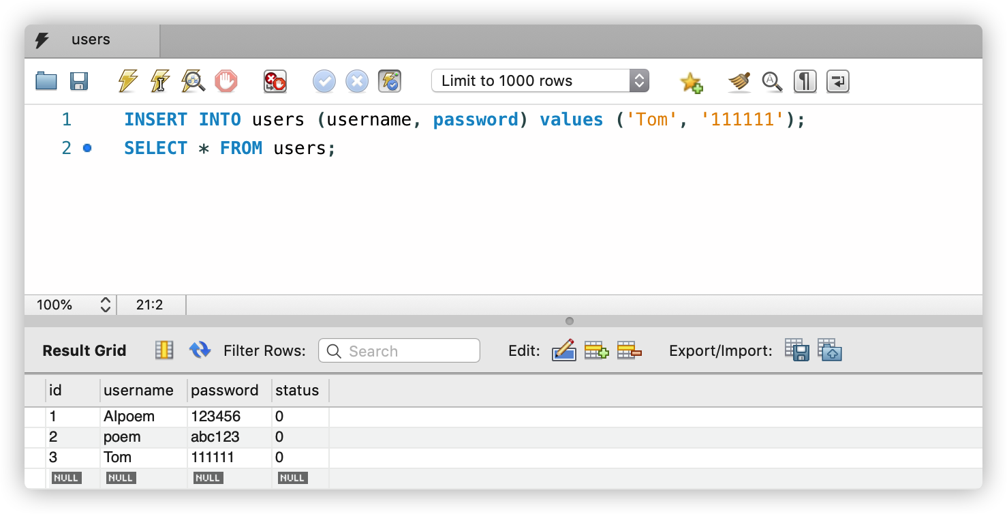Select the 111111 password cell in grid
Screen dimensions: 1007x514
[x=230, y=457]
